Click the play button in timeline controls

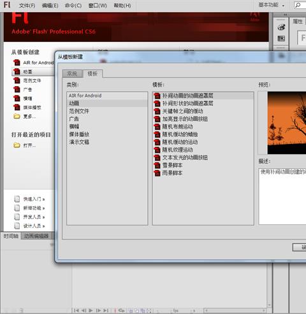(x=91, y=310)
